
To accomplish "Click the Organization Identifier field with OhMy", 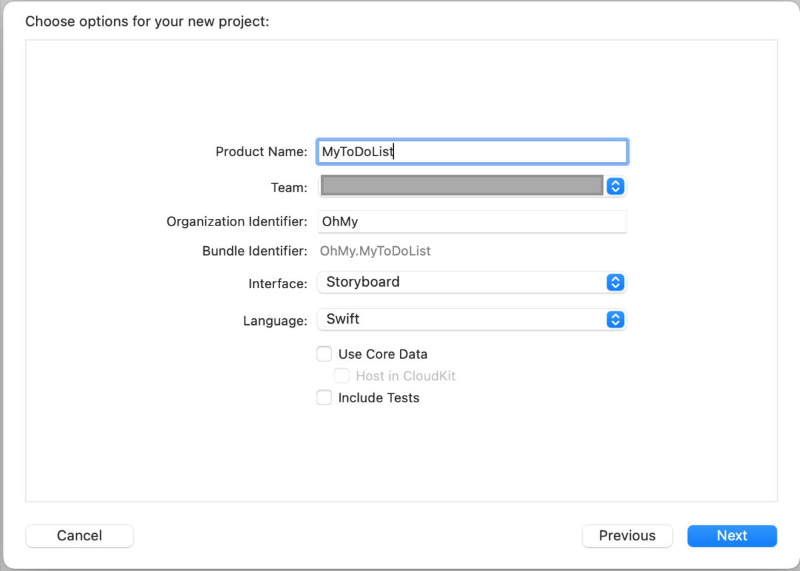I will [x=472, y=221].
